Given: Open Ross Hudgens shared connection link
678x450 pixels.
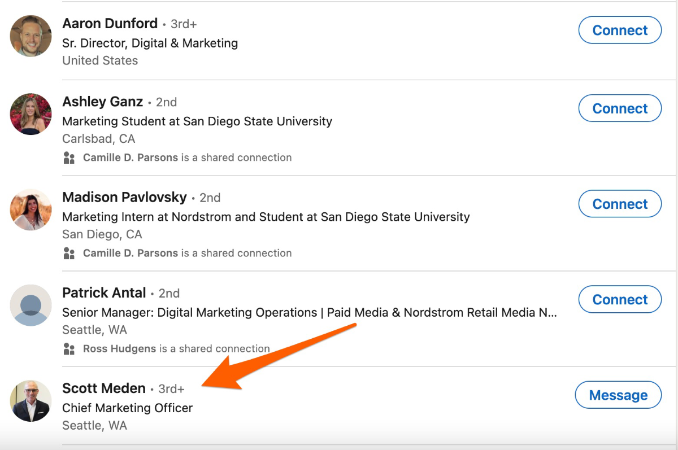Looking at the screenshot, I should click(119, 348).
